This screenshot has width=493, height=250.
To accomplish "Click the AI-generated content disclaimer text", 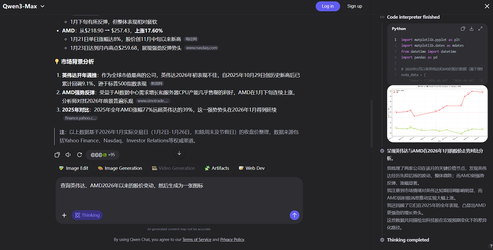I will click(179, 229).
